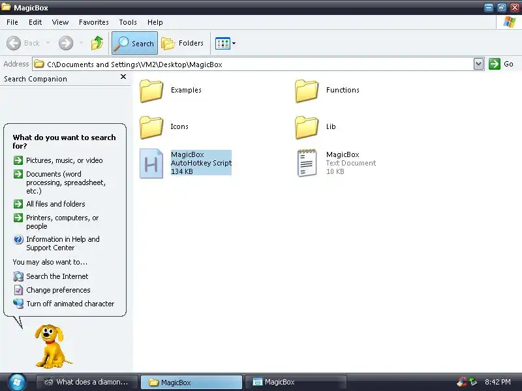The image size is (522, 391).
Task: Click the 'Functions' folder name
Action: [x=343, y=90]
